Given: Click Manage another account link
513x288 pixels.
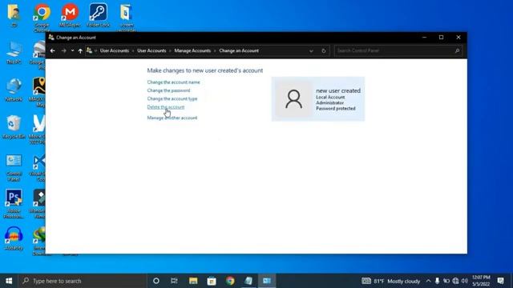Looking at the screenshot, I should point(172,118).
